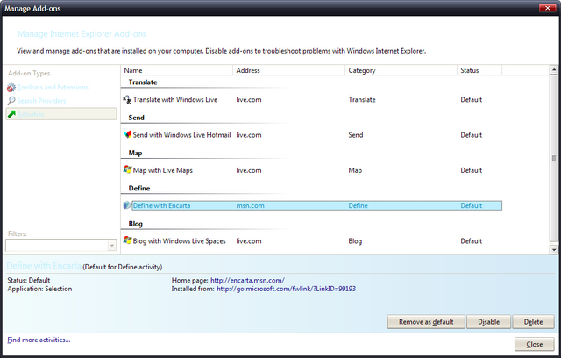Click the Translate with Windows Live icon

point(127,99)
